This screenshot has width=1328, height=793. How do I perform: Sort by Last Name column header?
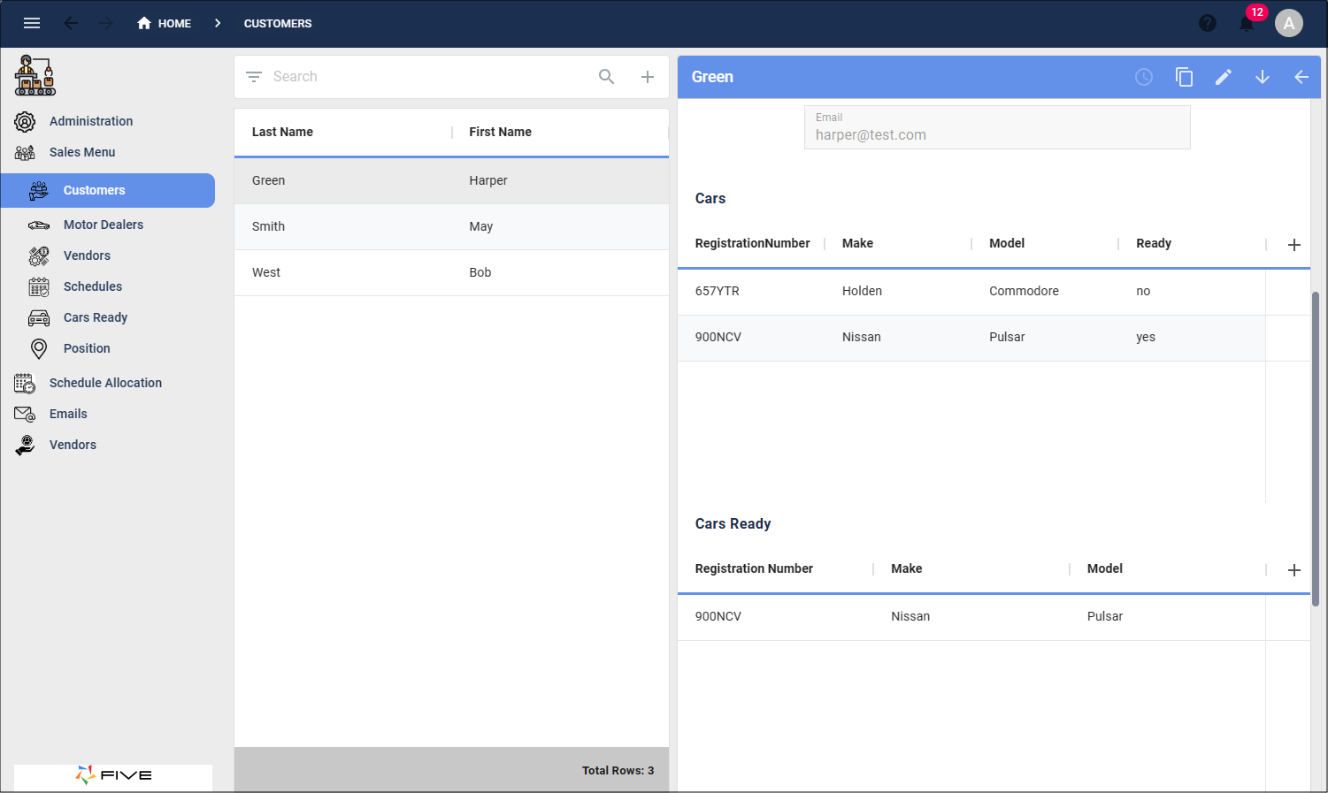coord(282,132)
